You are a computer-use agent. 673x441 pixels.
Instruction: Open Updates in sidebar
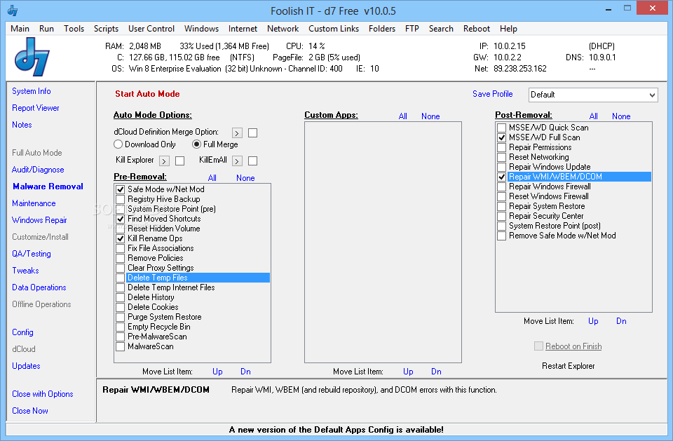(x=26, y=366)
